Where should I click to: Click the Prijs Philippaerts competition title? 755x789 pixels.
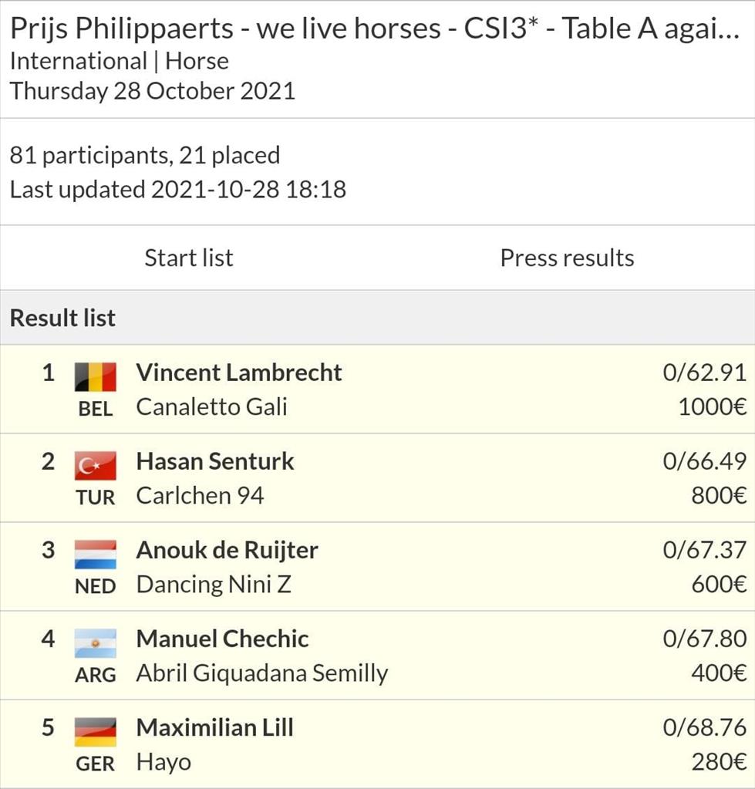tap(376, 29)
